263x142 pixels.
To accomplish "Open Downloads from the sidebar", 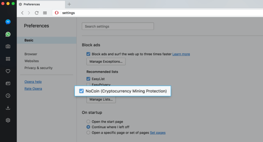I will (8, 108).
